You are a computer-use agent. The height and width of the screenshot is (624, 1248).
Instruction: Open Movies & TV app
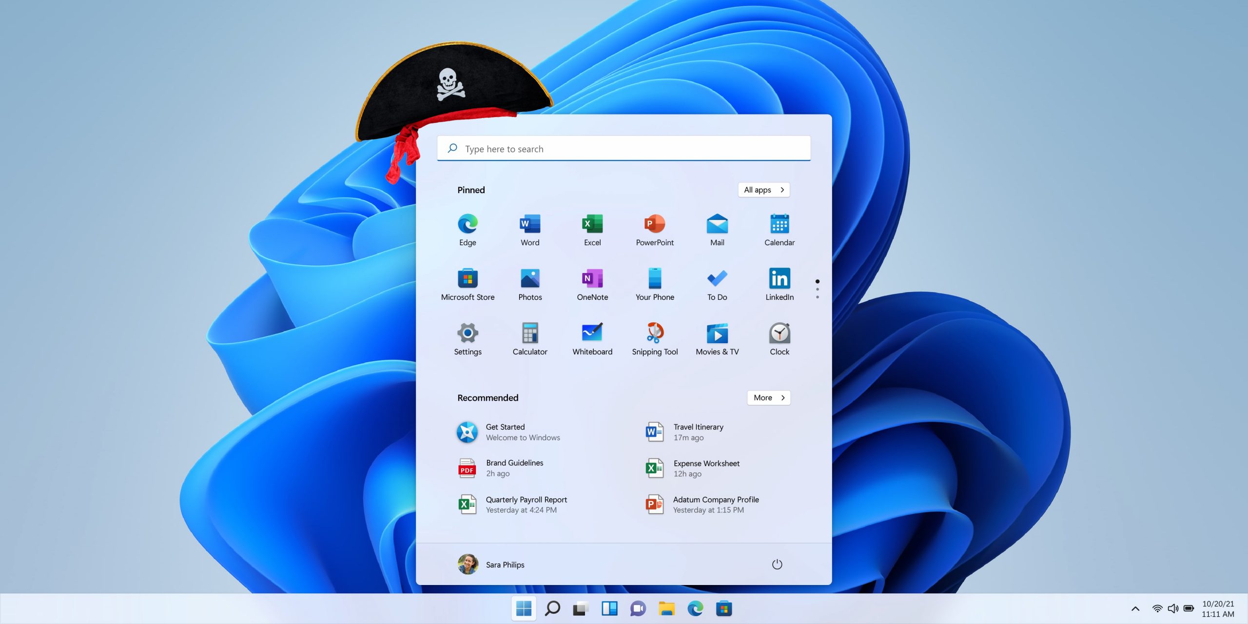717,339
